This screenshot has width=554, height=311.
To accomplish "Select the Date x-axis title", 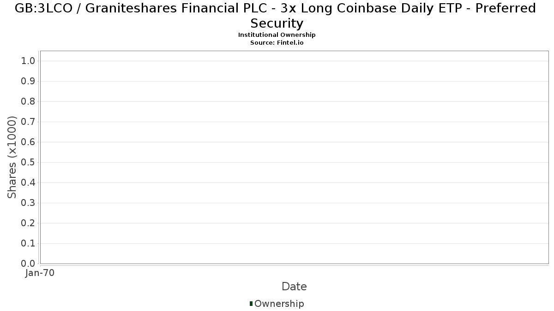I will (294, 287).
